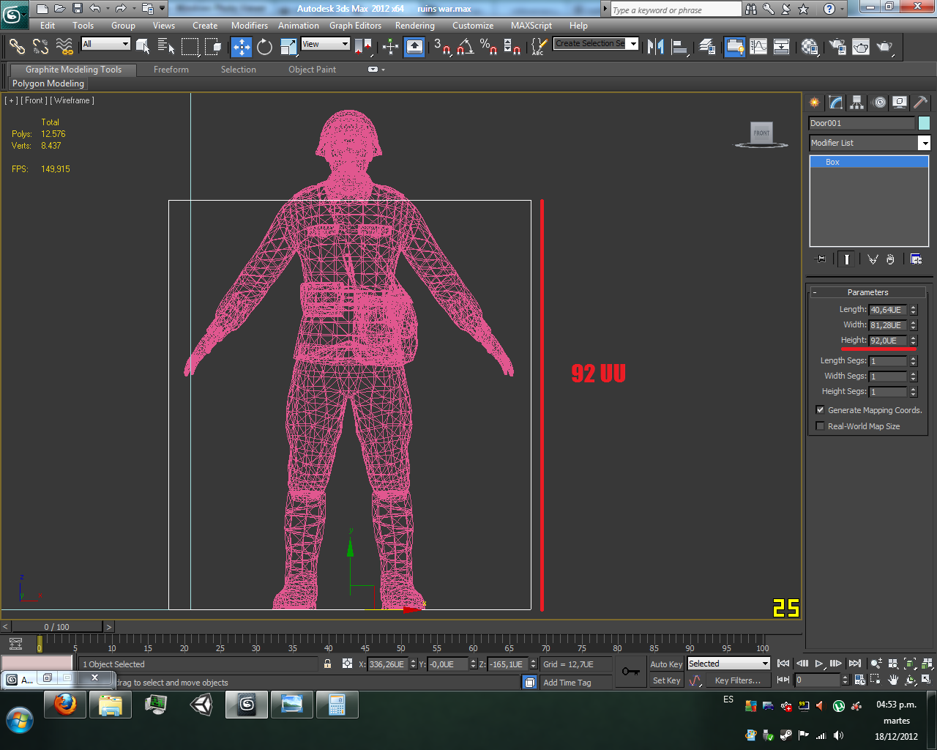Image resolution: width=937 pixels, height=750 pixels.
Task: Open the Schematic View icon
Action: (782, 47)
